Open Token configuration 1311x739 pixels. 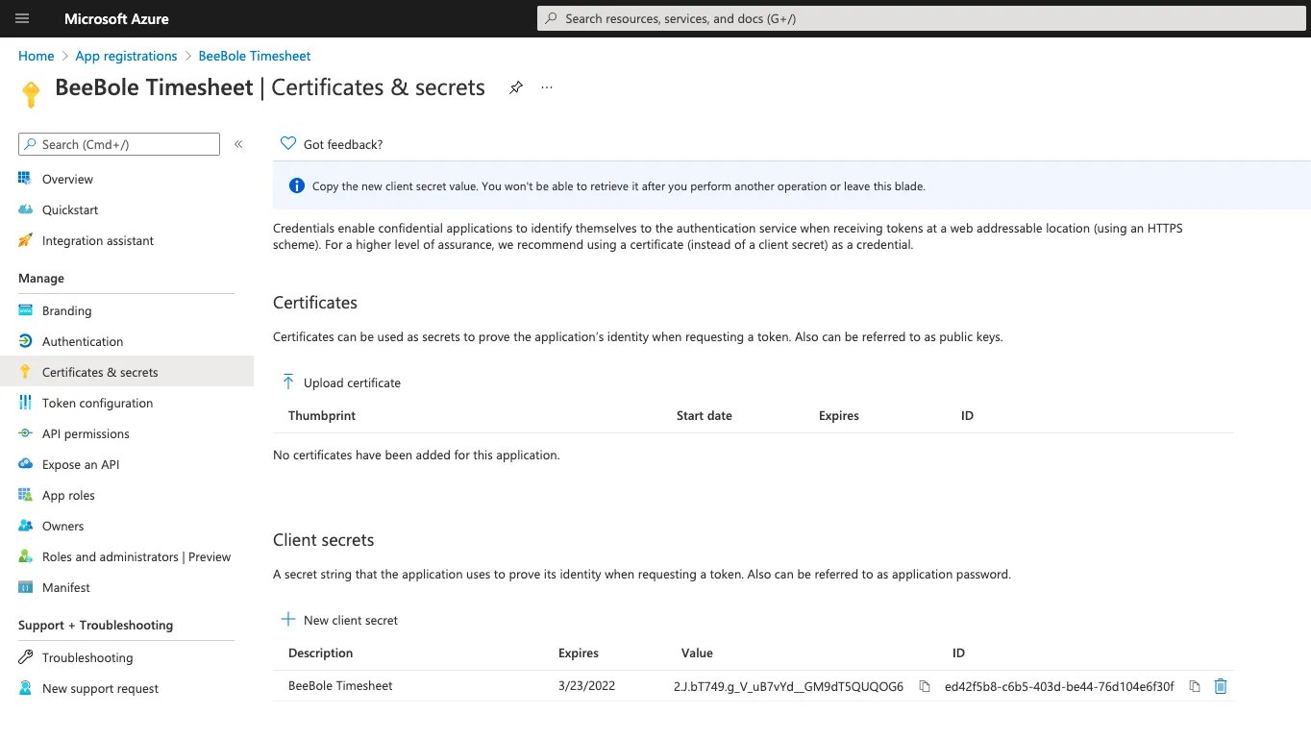(x=98, y=403)
